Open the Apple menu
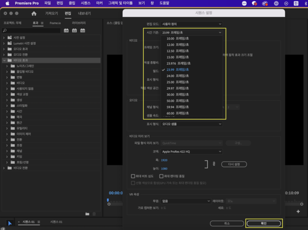Screen dimensions: 308x230 coord(7,3)
